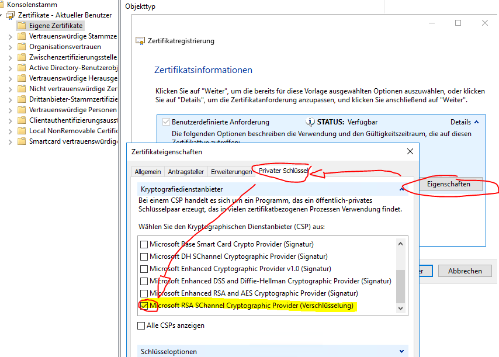Enable Alle CSPs anzeigen checkbox
Screen dimensions: 499x357
[141, 325]
